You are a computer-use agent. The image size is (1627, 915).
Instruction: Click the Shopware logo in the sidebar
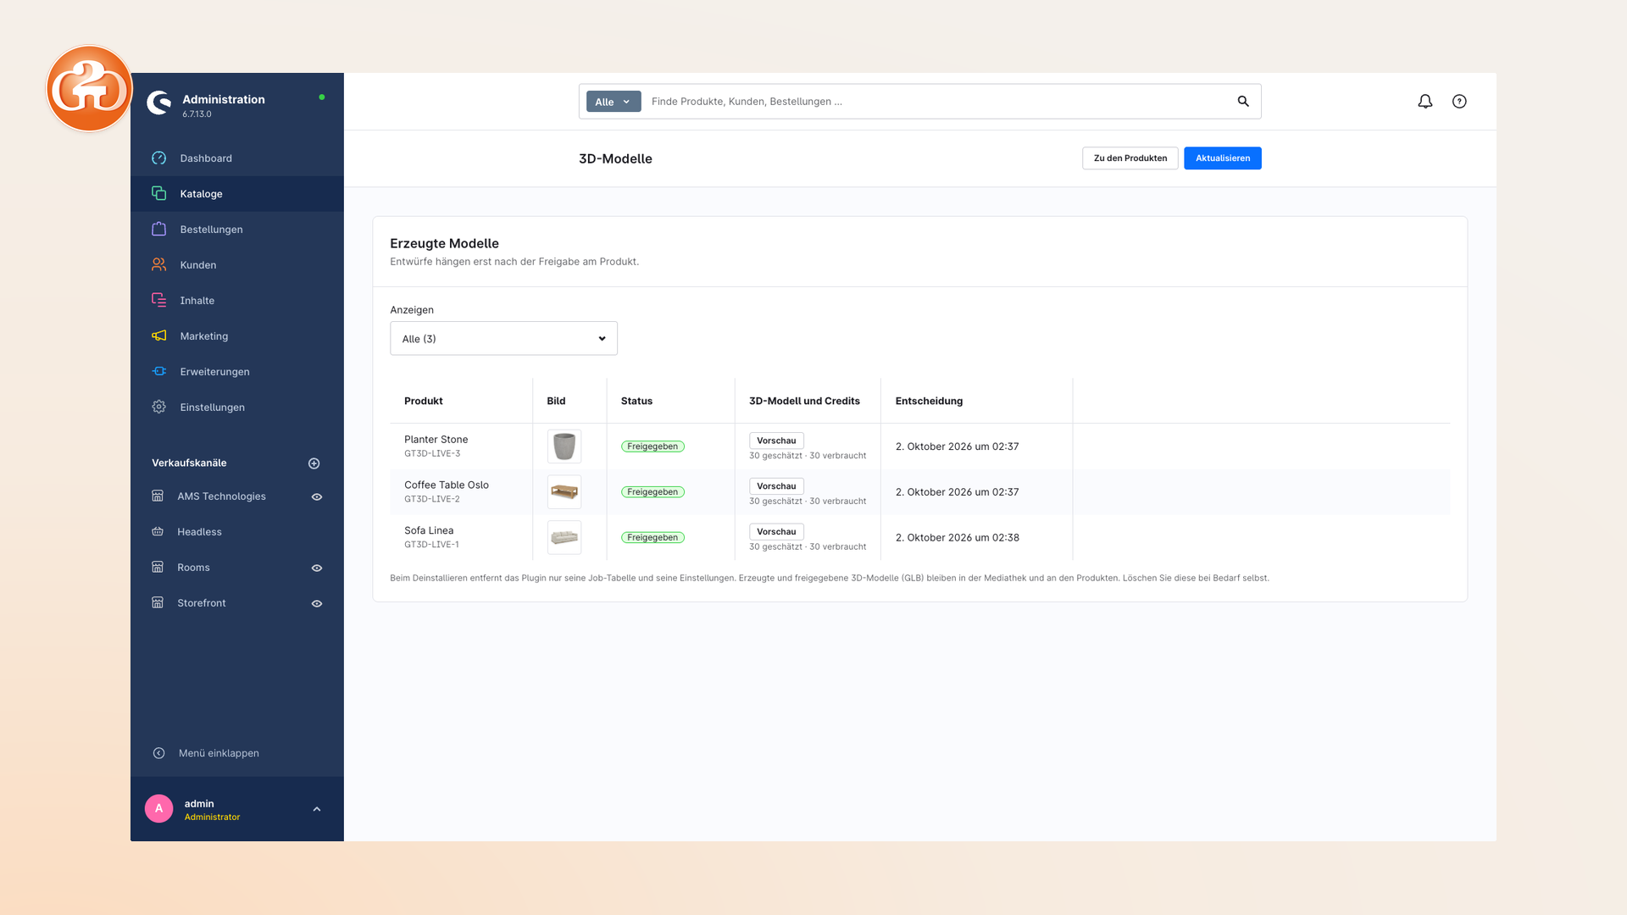coord(158,103)
